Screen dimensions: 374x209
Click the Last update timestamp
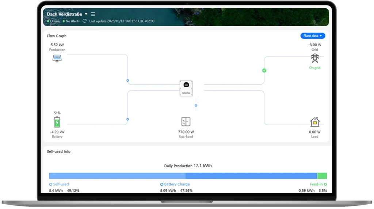click(x=122, y=21)
